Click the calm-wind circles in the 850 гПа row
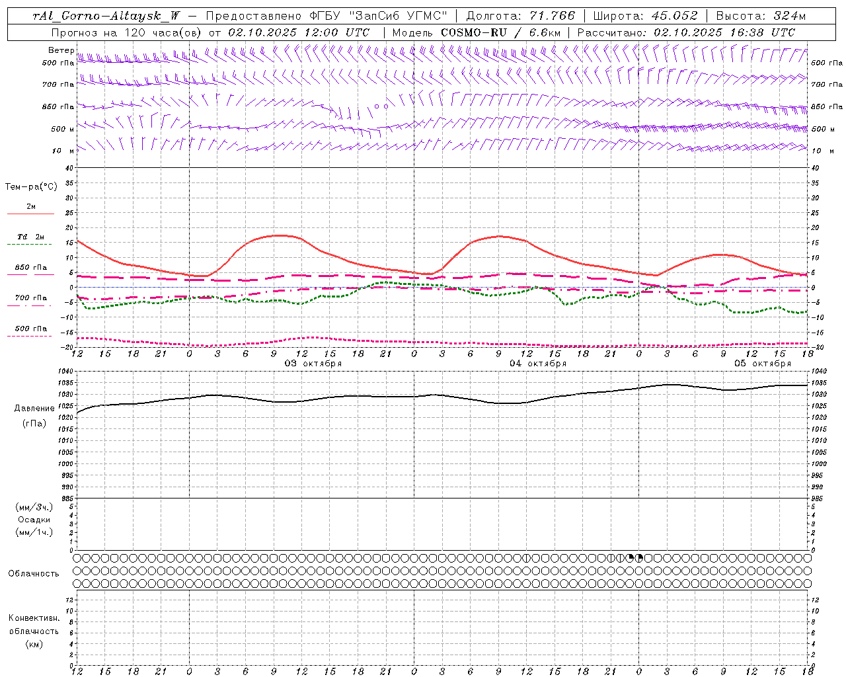The height and width of the screenshot is (677, 846). (x=381, y=106)
